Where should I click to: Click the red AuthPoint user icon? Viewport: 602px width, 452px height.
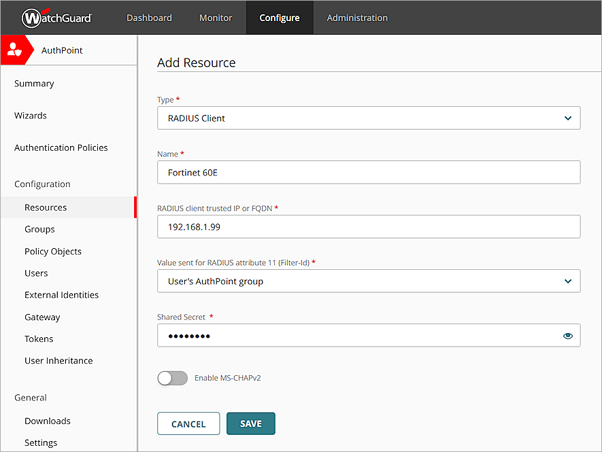13,49
